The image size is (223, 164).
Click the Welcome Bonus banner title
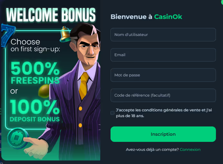pyautogui.click(x=51, y=15)
